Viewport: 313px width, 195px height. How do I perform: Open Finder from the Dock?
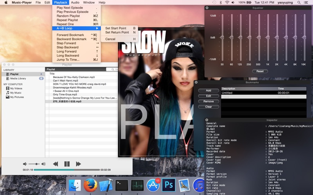(75, 185)
